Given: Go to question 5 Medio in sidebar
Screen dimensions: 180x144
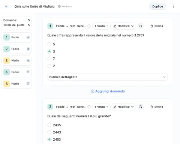Looking at the screenshot, I should [x=16, y=84].
